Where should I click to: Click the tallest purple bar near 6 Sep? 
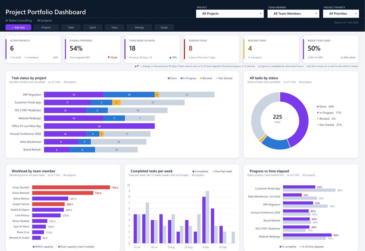[204, 220]
